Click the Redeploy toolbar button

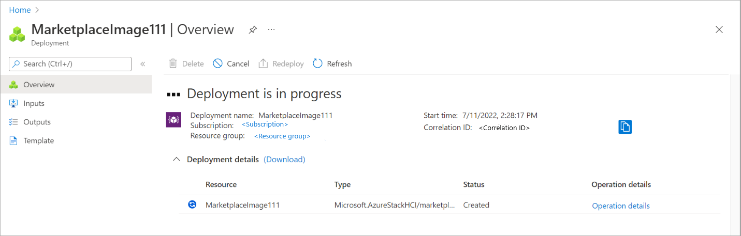pos(281,64)
